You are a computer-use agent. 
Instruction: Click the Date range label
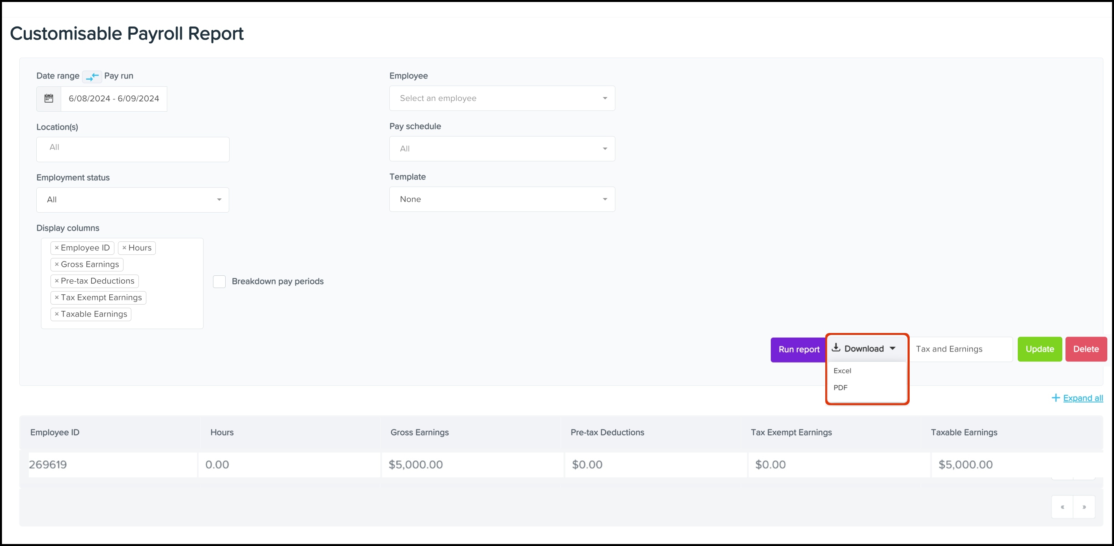coord(58,76)
